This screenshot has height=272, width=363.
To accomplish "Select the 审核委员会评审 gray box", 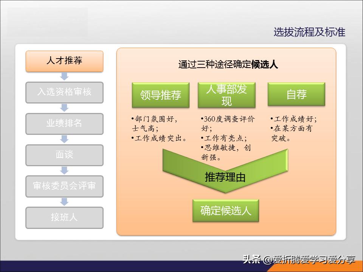I will tap(64, 187).
